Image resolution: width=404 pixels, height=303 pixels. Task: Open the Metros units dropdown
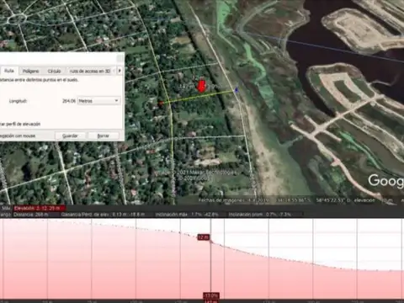(x=98, y=101)
